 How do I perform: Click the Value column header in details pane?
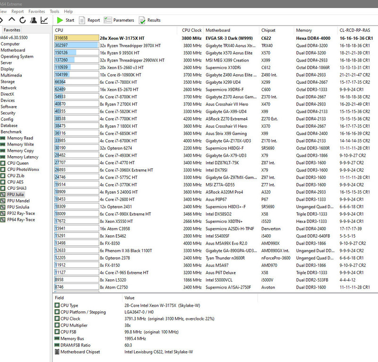pos(190,298)
